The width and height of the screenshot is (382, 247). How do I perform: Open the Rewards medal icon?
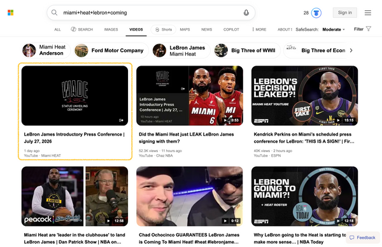point(316,13)
